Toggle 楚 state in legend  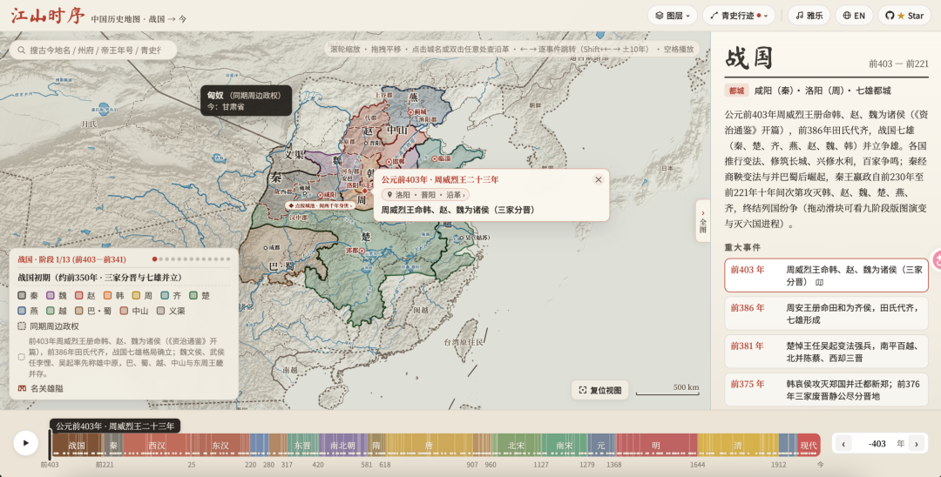point(200,295)
